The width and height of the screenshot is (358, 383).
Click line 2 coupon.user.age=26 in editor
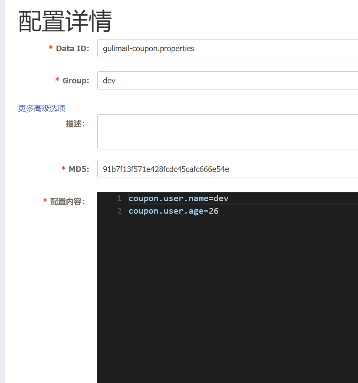coord(174,211)
